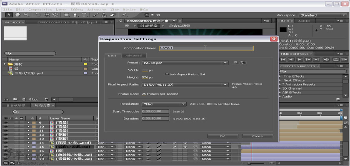
Task: Open the File menu
Action: pyautogui.click(x=7, y=10)
